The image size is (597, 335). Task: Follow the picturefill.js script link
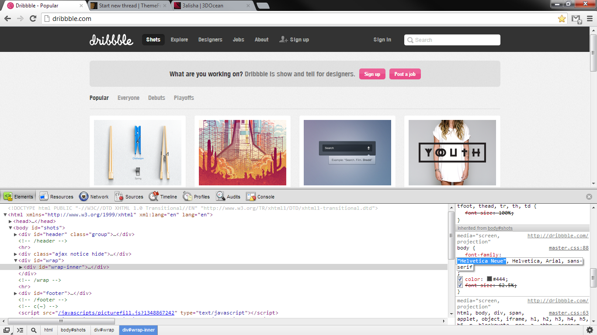(117, 313)
